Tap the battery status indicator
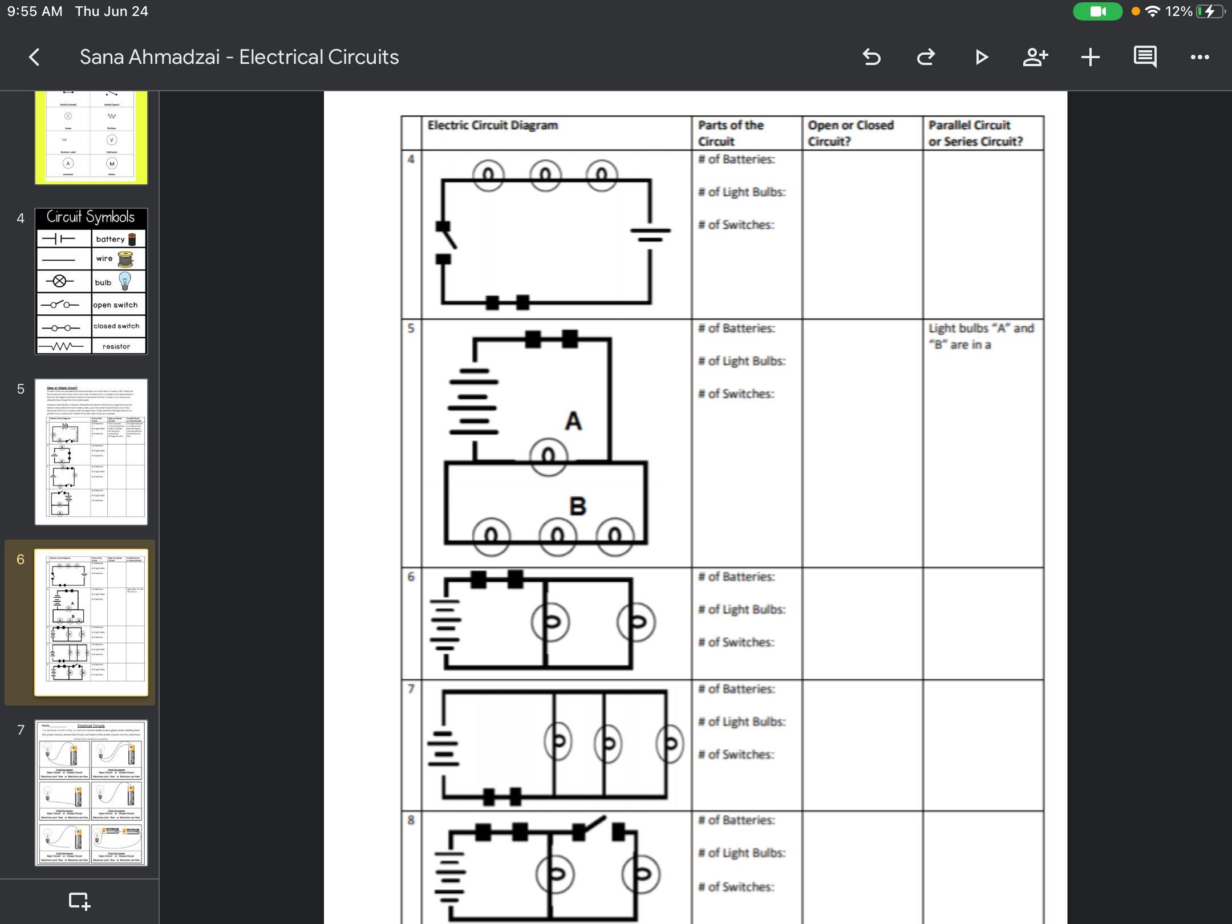Image resolution: width=1232 pixels, height=924 pixels. click(1210, 11)
